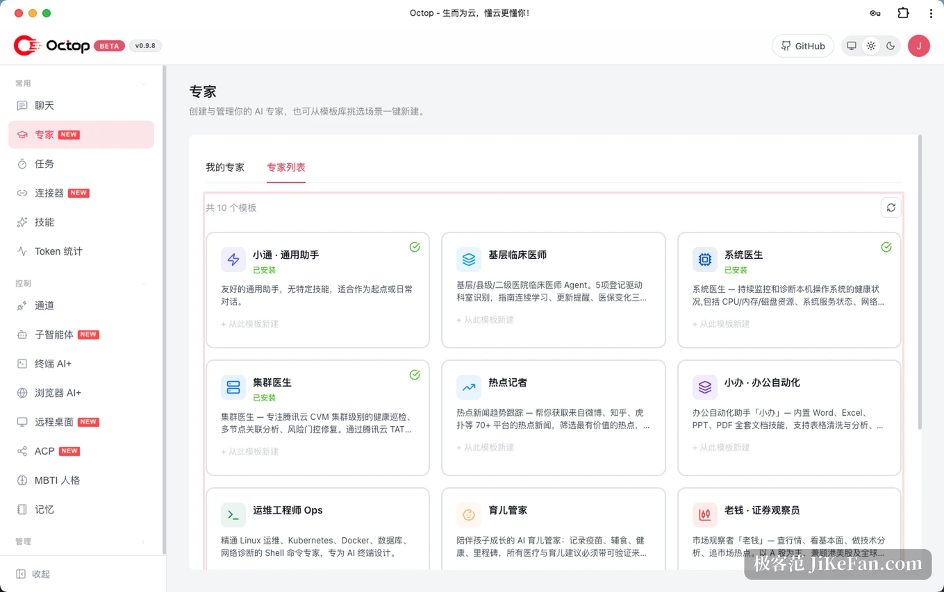Select the 专家列表 tab

(286, 167)
